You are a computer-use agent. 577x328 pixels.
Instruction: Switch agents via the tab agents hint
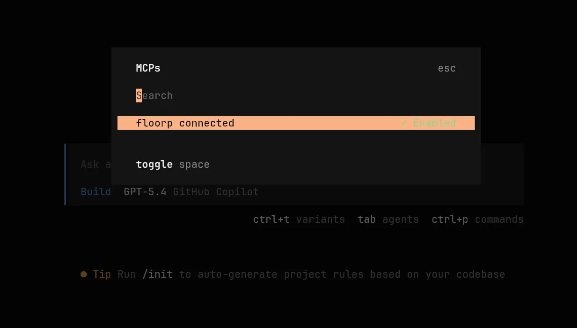pos(388,219)
